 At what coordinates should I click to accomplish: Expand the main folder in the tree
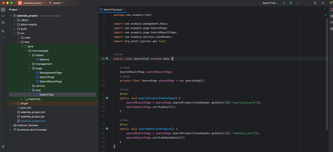point(18,38)
